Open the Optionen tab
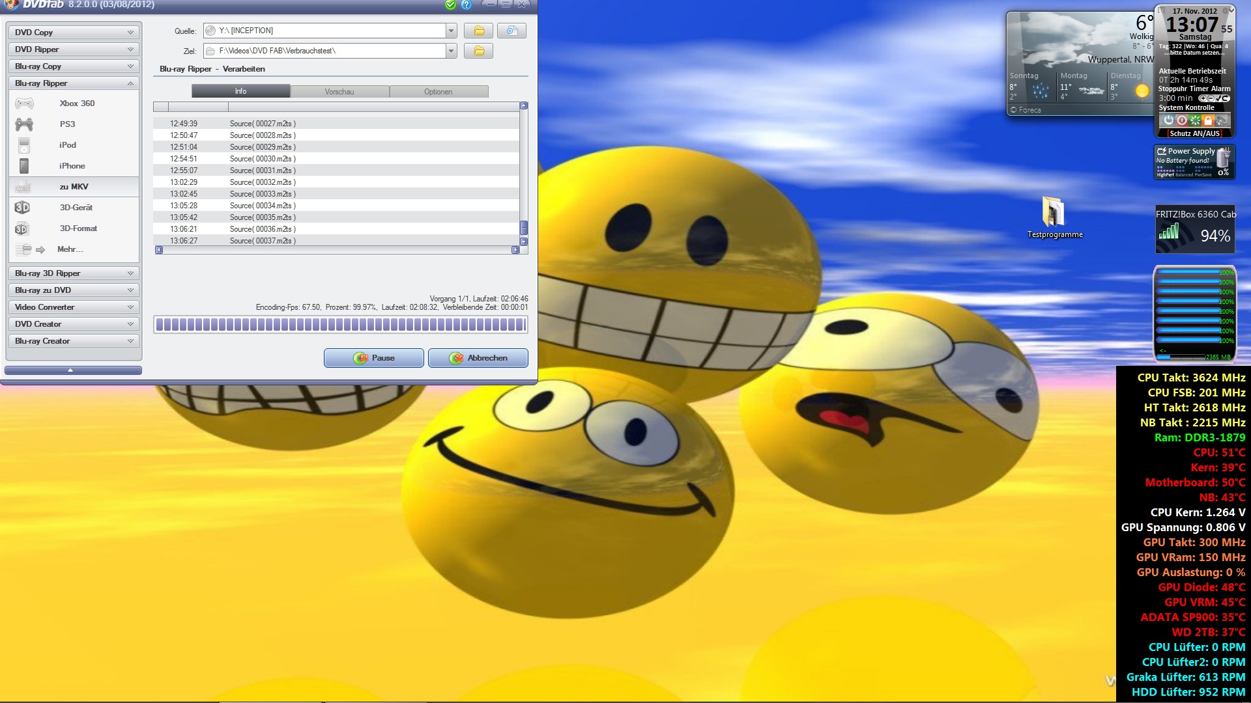The height and width of the screenshot is (703, 1251). point(438,92)
